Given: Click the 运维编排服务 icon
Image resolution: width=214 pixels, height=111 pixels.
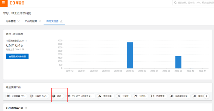Looking at the screenshot, I should tap(172, 96).
